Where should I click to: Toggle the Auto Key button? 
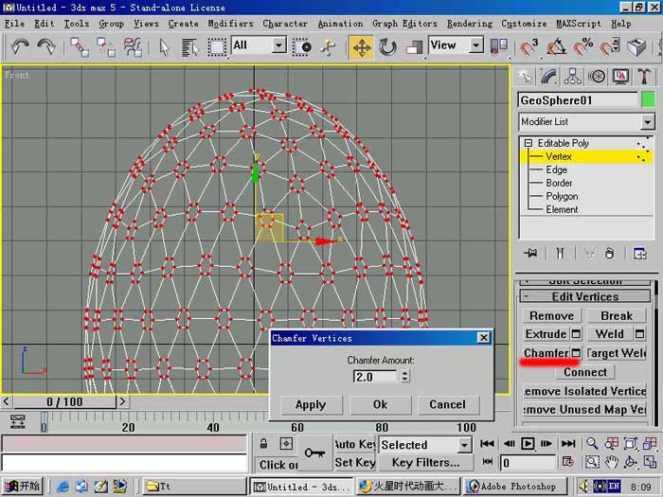(354, 444)
